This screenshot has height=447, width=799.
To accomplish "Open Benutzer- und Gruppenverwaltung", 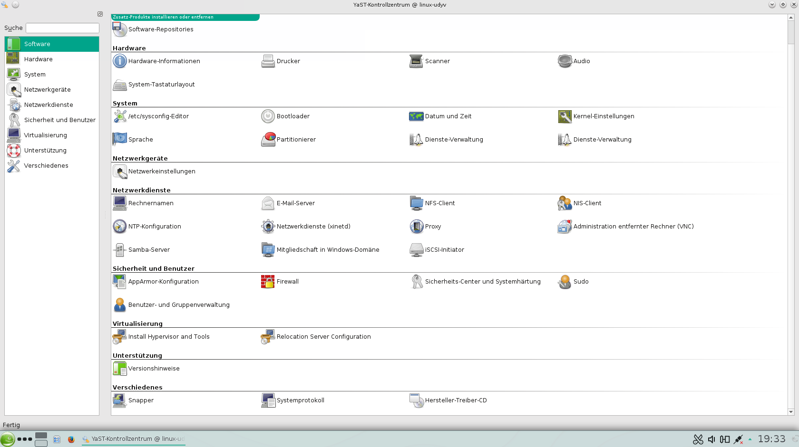I will click(x=179, y=304).
